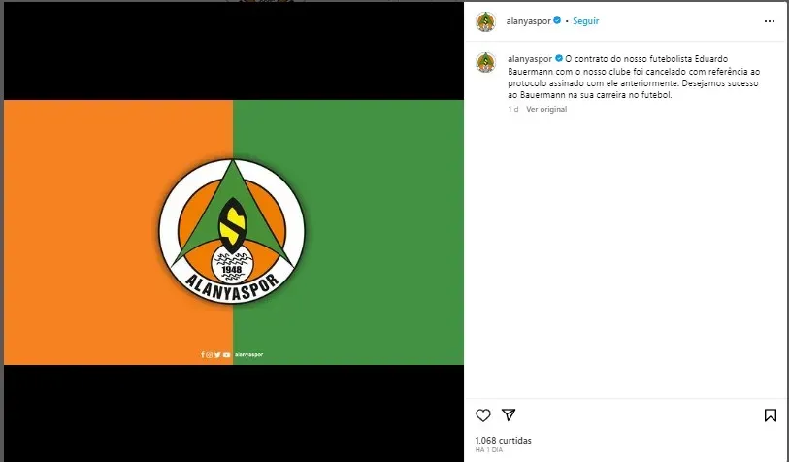Click the Instagram icon on the image

tap(210, 355)
